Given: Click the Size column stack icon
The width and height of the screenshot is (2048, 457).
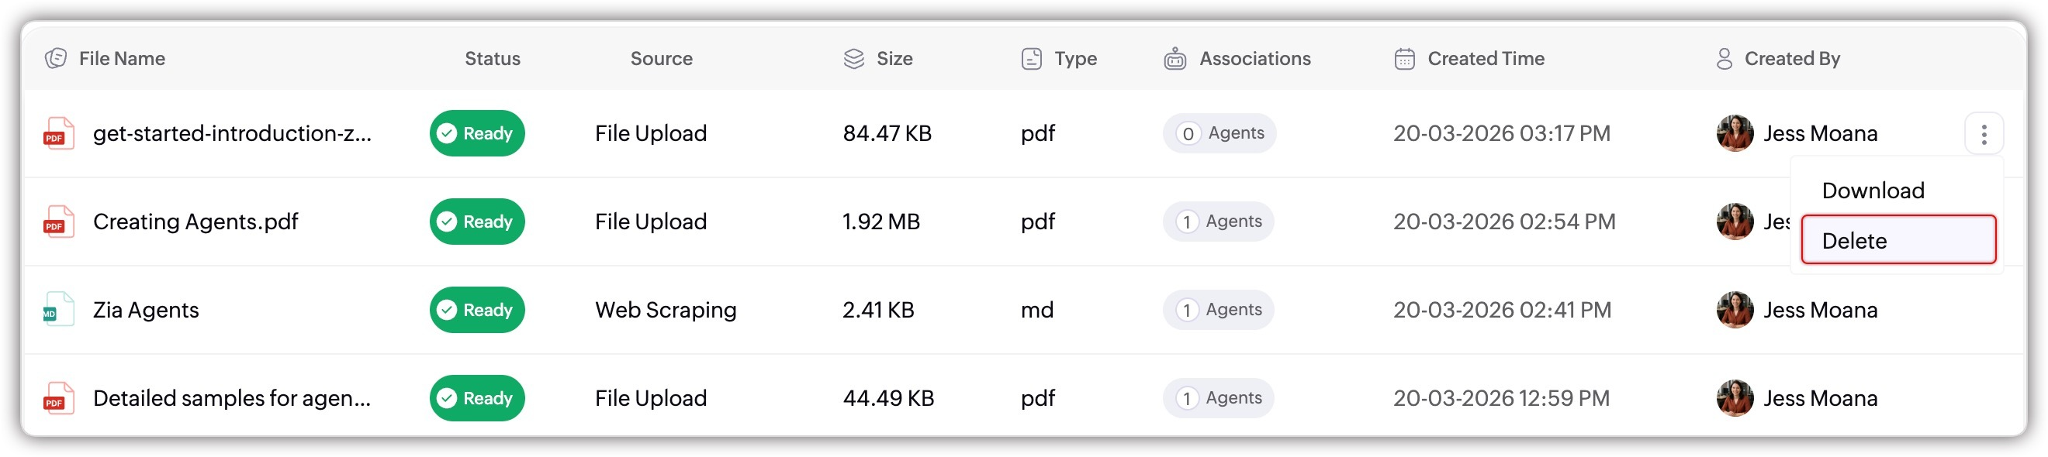Looking at the screenshot, I should (x=853, y=59).
